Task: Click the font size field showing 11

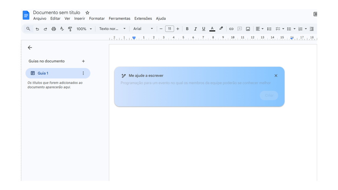Action: pos(169,29)
